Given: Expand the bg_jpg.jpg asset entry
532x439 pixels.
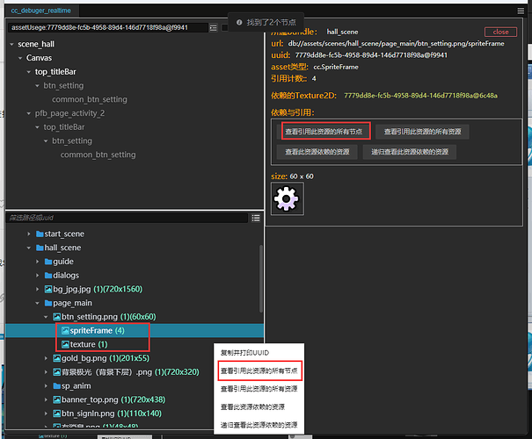Looking at the screenshot, I should pos(37,289).
